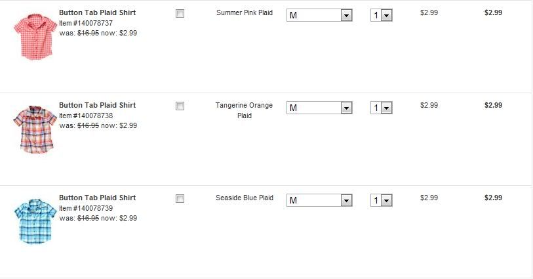Click the Tangerine Orange Plaid color label

(x=244, y=110)
